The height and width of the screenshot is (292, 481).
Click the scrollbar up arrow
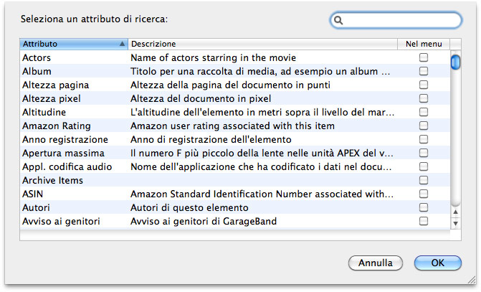(455, 212)
